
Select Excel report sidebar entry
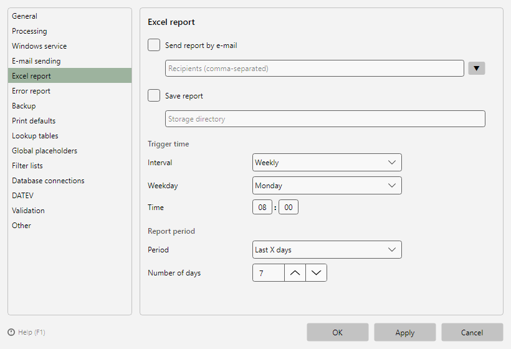coord(70,75)
